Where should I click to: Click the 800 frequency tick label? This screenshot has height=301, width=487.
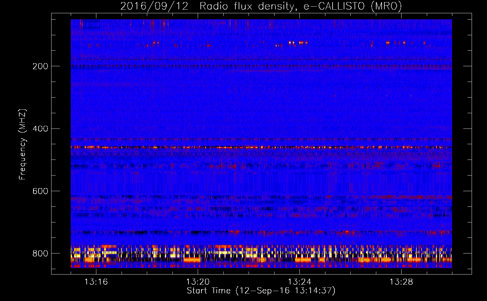click(x=40, y=253)
